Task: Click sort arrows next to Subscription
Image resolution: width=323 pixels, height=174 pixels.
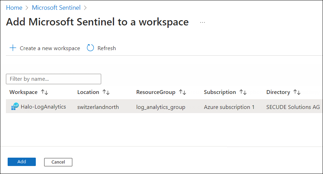Action: click(243, 92)
